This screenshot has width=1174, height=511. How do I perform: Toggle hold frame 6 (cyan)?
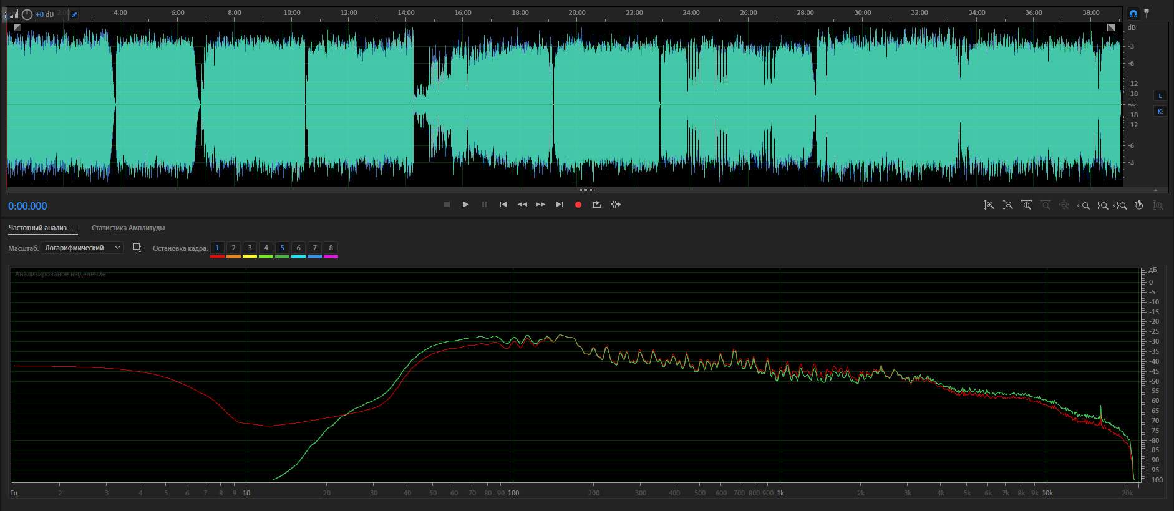(x=298, y=248)
